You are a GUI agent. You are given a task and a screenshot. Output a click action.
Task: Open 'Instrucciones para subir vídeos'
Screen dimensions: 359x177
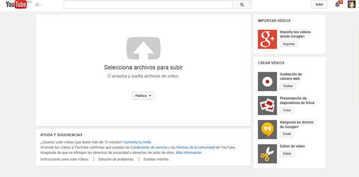tap(64, 159)
